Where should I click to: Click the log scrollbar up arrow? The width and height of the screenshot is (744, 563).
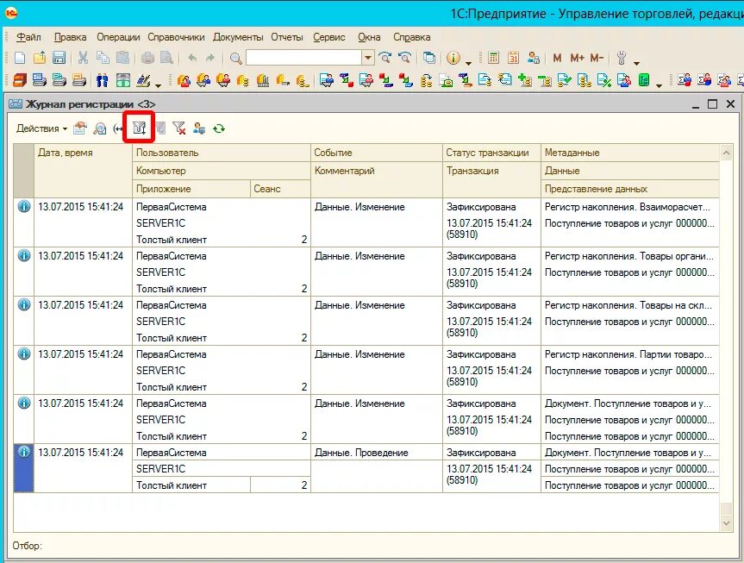coord(726,153)
